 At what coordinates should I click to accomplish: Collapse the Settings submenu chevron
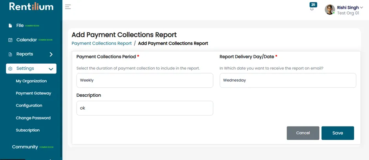pos(51,69)
